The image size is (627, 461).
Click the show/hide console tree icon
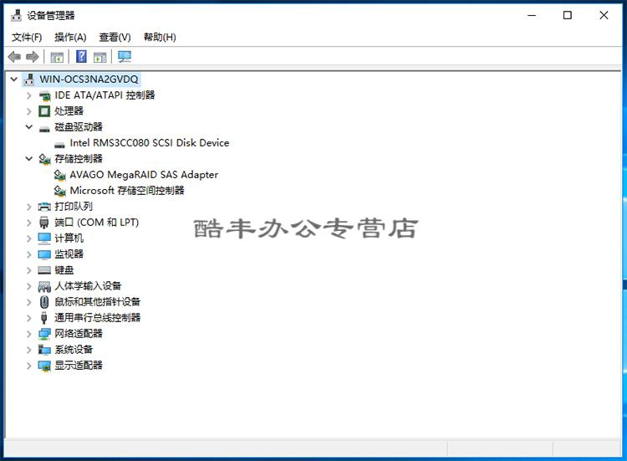pyautogui.click(x=57, y=57)
